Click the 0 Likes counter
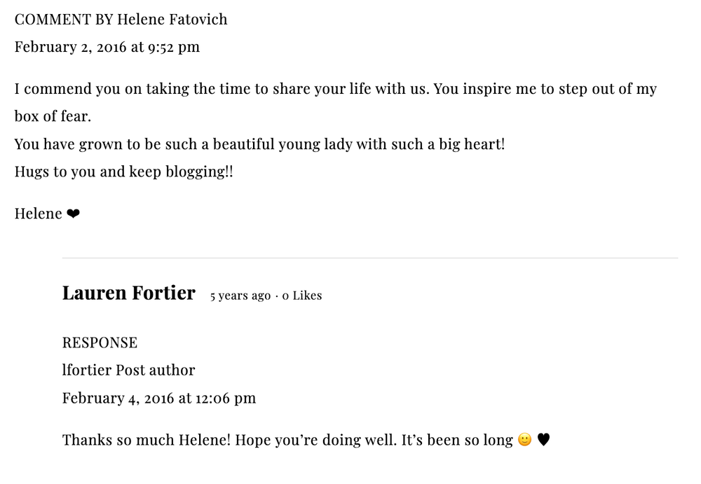 301,296
